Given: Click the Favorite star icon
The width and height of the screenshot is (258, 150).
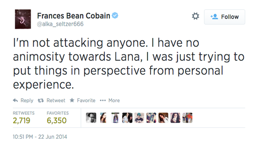Looking at the screenshot, I should [72, 100].
